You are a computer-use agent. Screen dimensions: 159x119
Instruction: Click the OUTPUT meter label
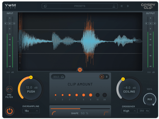tap(150, 13)
